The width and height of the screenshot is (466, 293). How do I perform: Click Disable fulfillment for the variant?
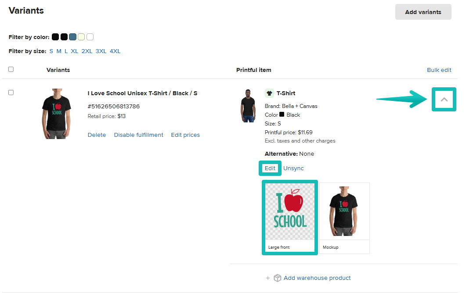tap(138, 135)
